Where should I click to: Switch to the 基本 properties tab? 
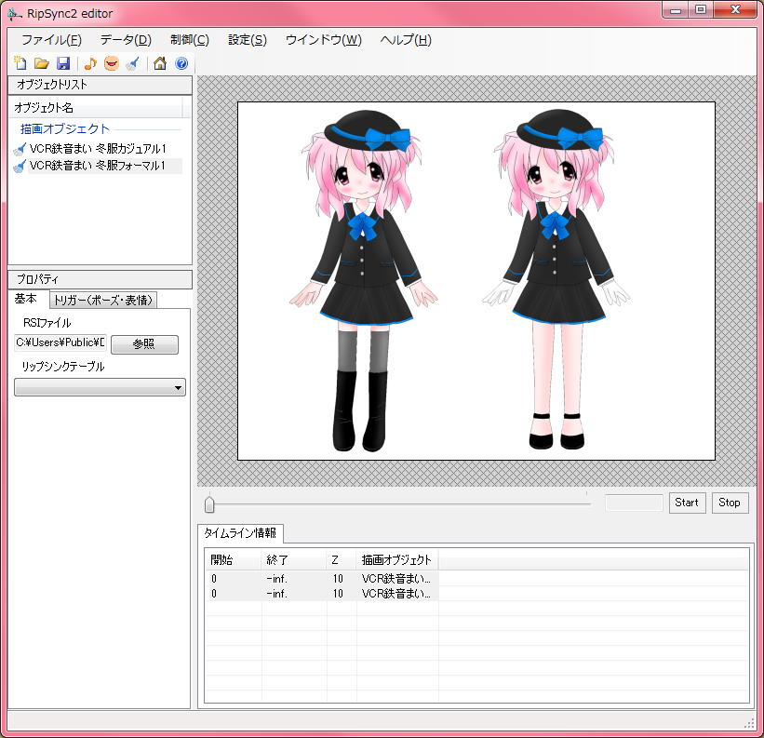(x=26, y=299)
